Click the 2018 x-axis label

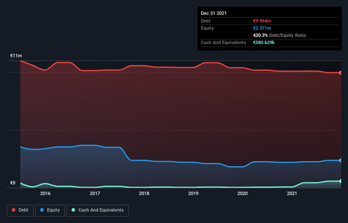pyautogui.click(x=144, y=193)
